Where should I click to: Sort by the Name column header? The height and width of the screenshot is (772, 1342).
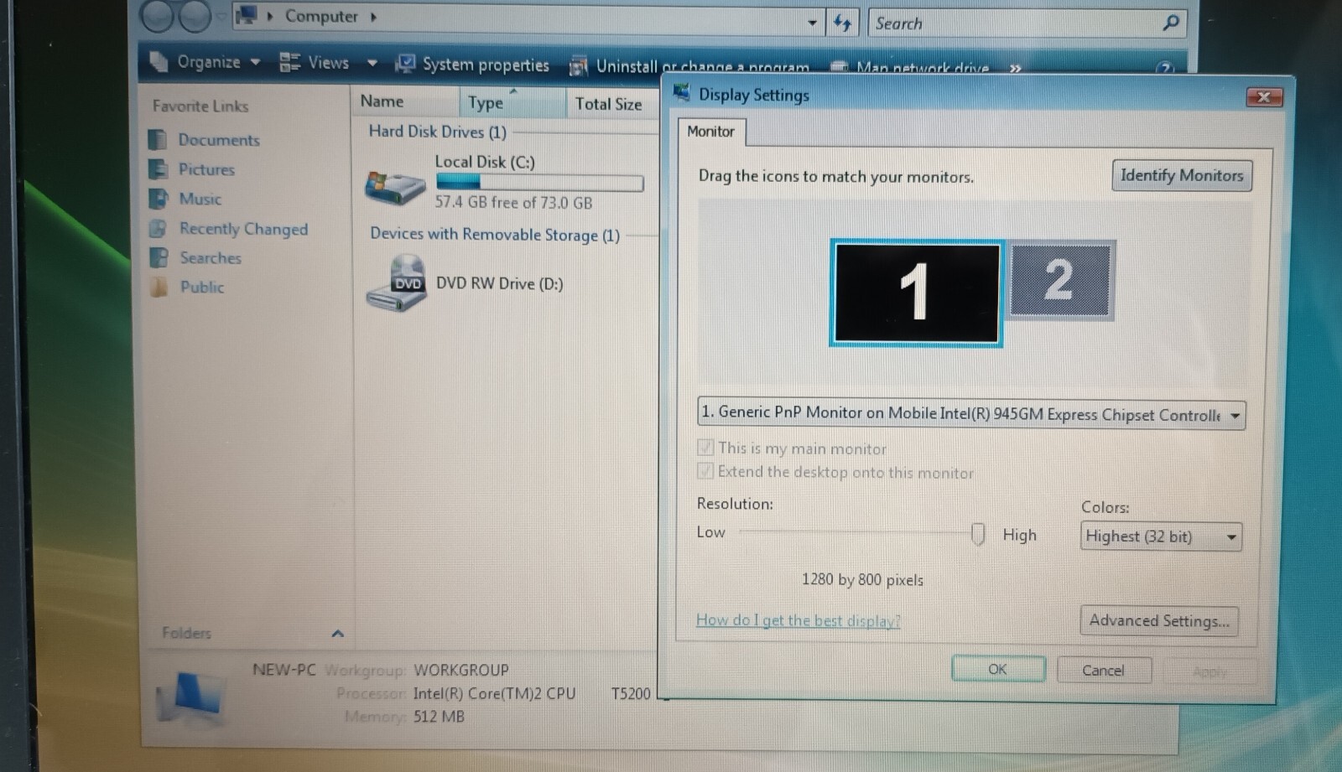pos(405,101)
